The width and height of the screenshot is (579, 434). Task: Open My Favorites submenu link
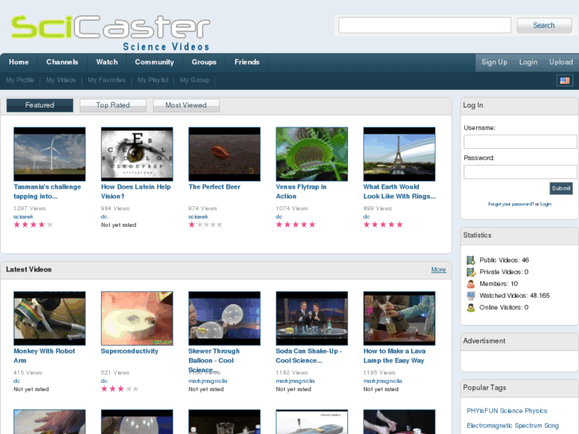[107, 80]
